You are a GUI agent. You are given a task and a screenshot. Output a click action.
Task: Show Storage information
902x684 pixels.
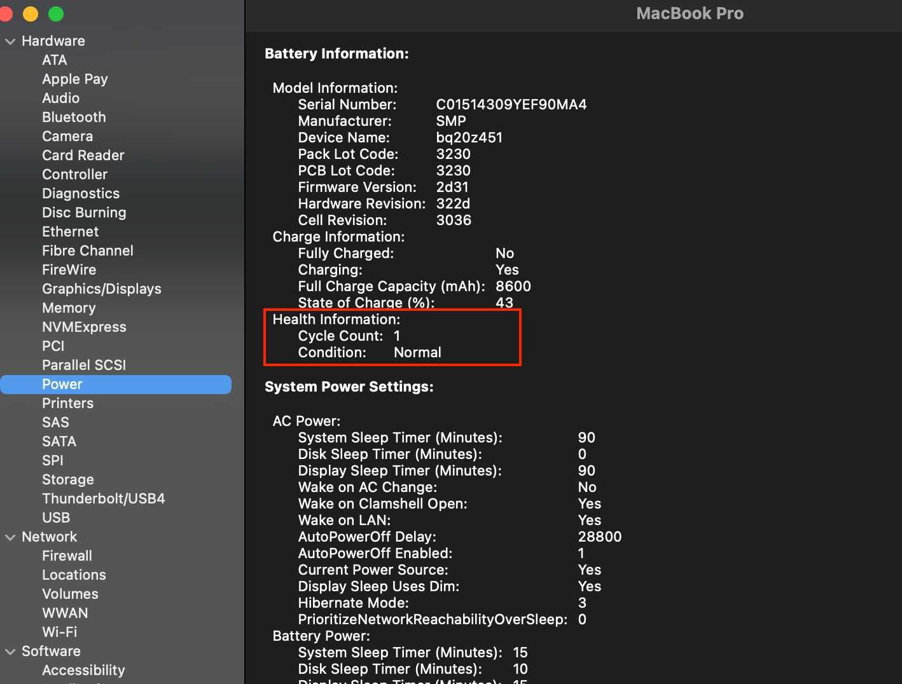pos(68,479)
